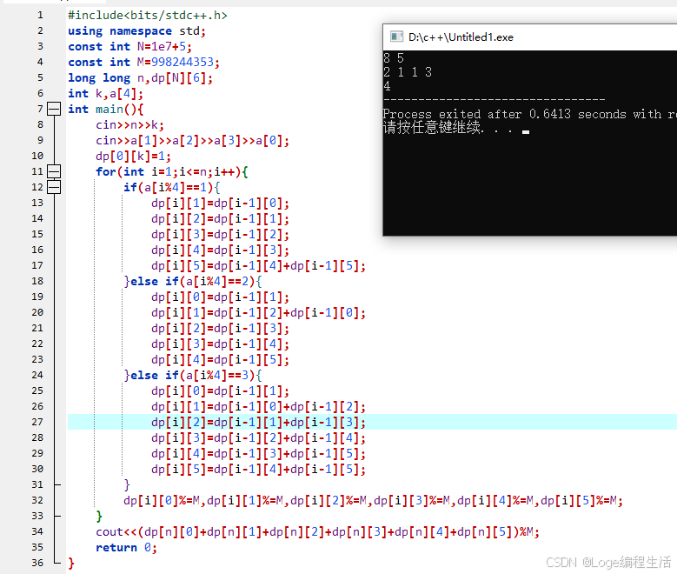Click the console window icon in title bar
The width and height of the screenshot is (677, 574).
[396, 37]
